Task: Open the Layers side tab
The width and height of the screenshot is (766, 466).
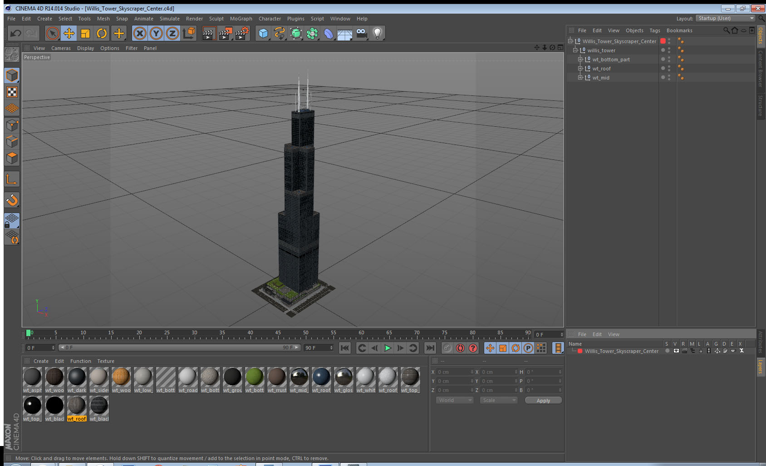Action: [x=761, y=367]
